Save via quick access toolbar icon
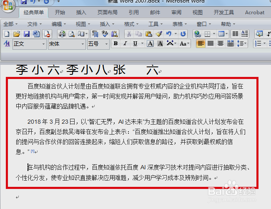Viewport: 271px width, 209px height. pos(24,2)
